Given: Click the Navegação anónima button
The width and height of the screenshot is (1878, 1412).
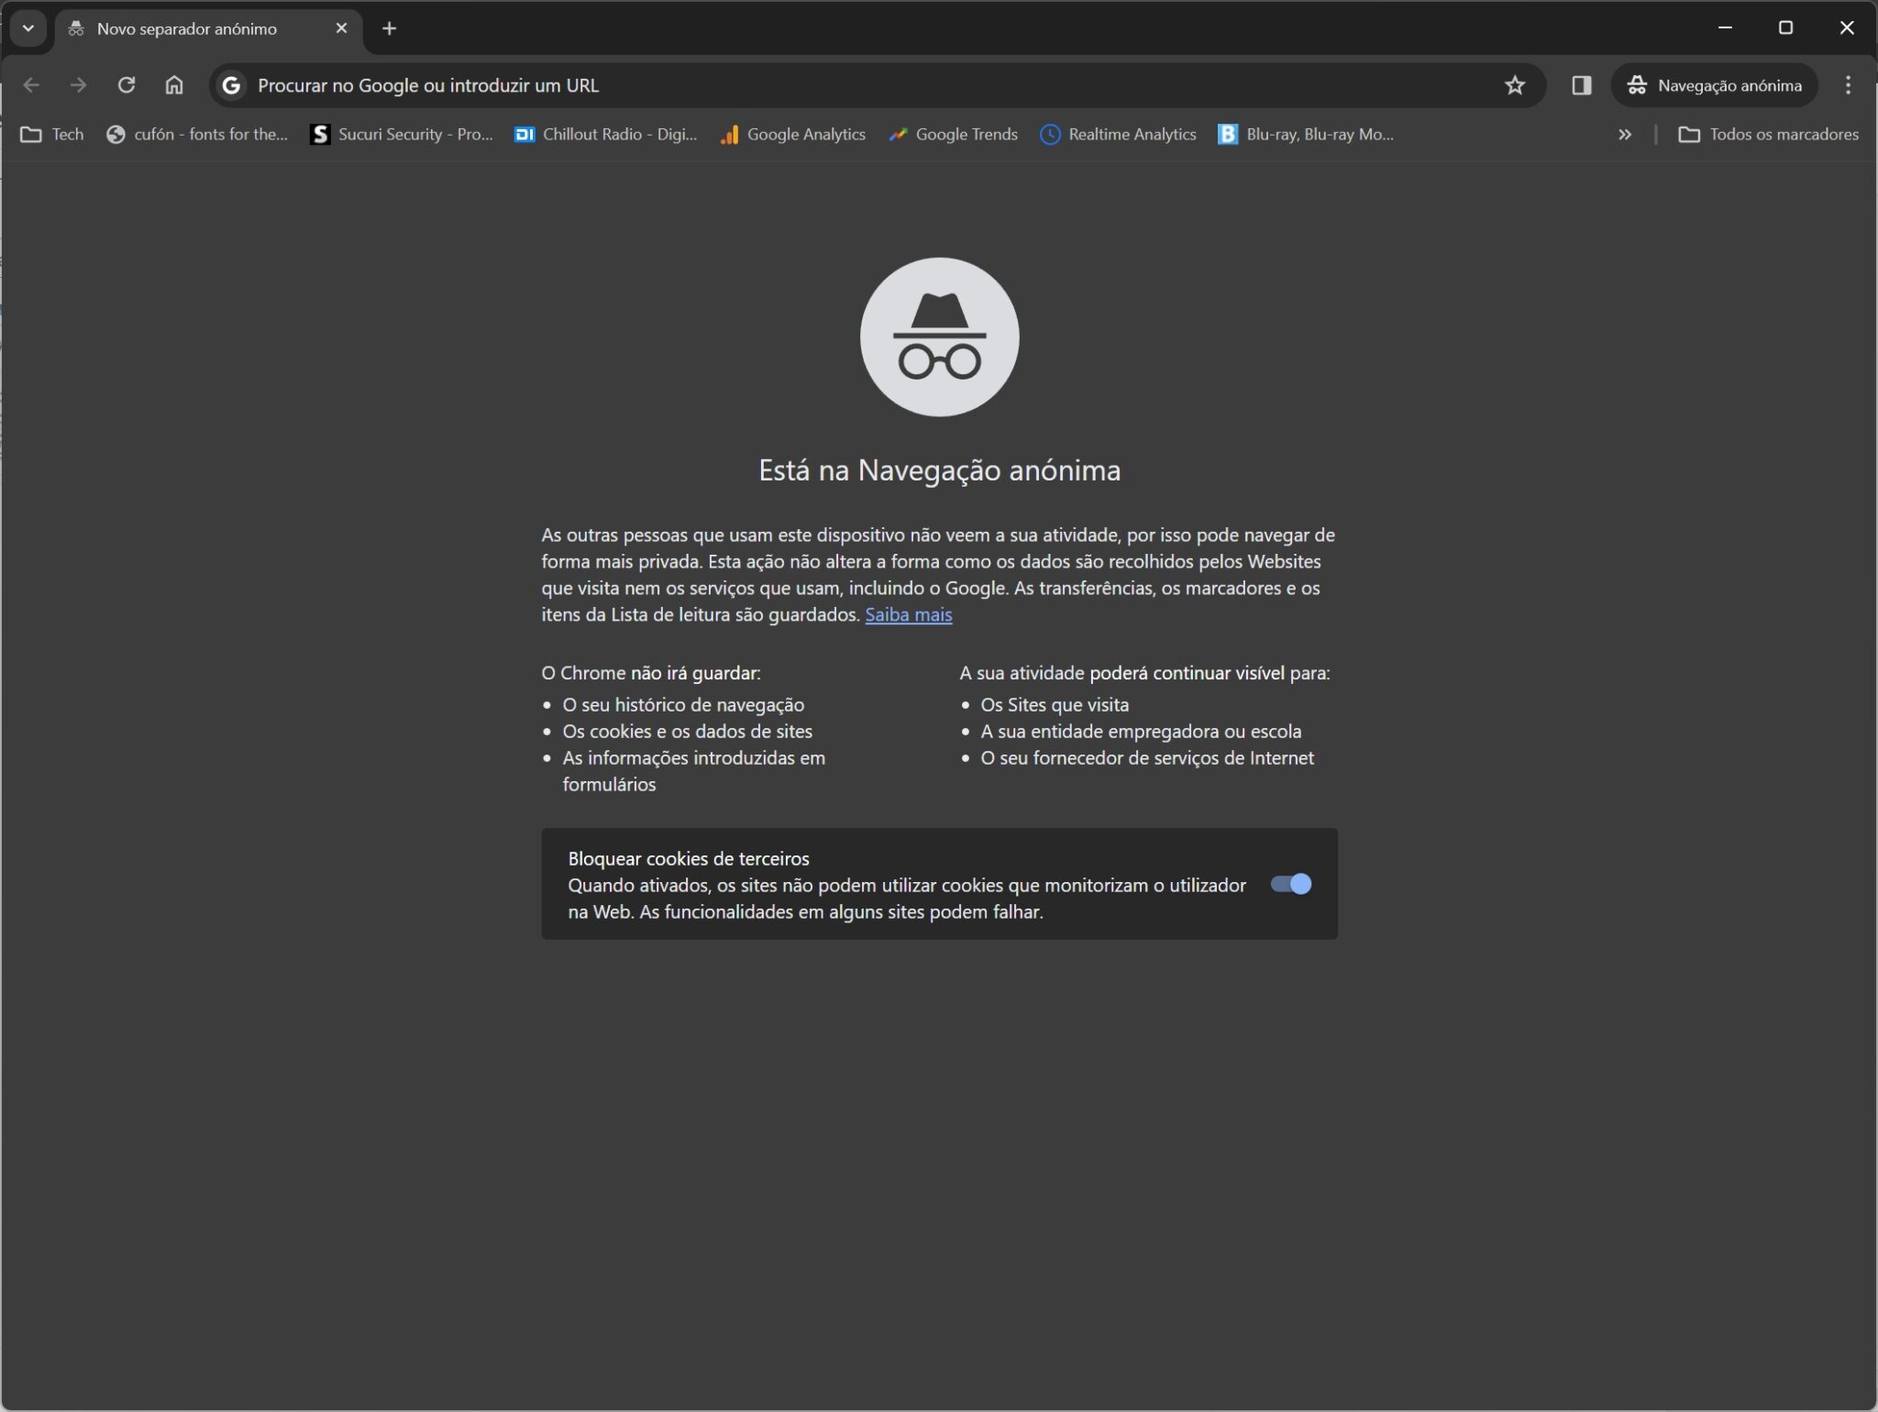Looking at the screenshot, I should (x=1714, y=85).
